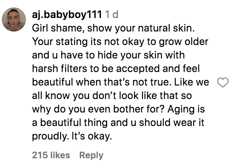Show who liked this comment
Image resolution: width=236 pixels, height=168 pixels.
(51, 155)
